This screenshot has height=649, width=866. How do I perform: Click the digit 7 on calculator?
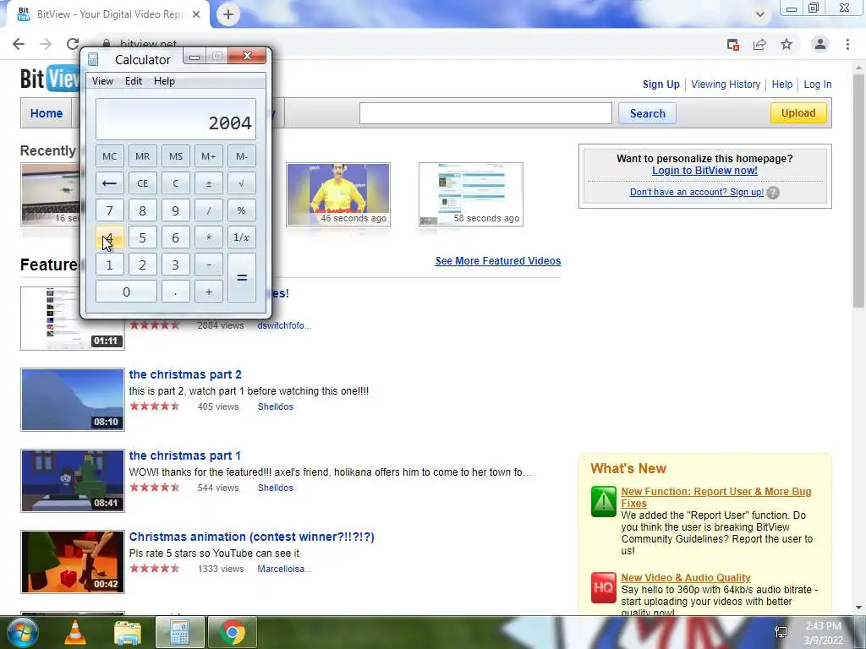(x=109, y=210)
